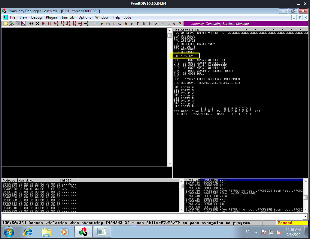
Task: Click the Trace over icon
Action: [74, 24]
